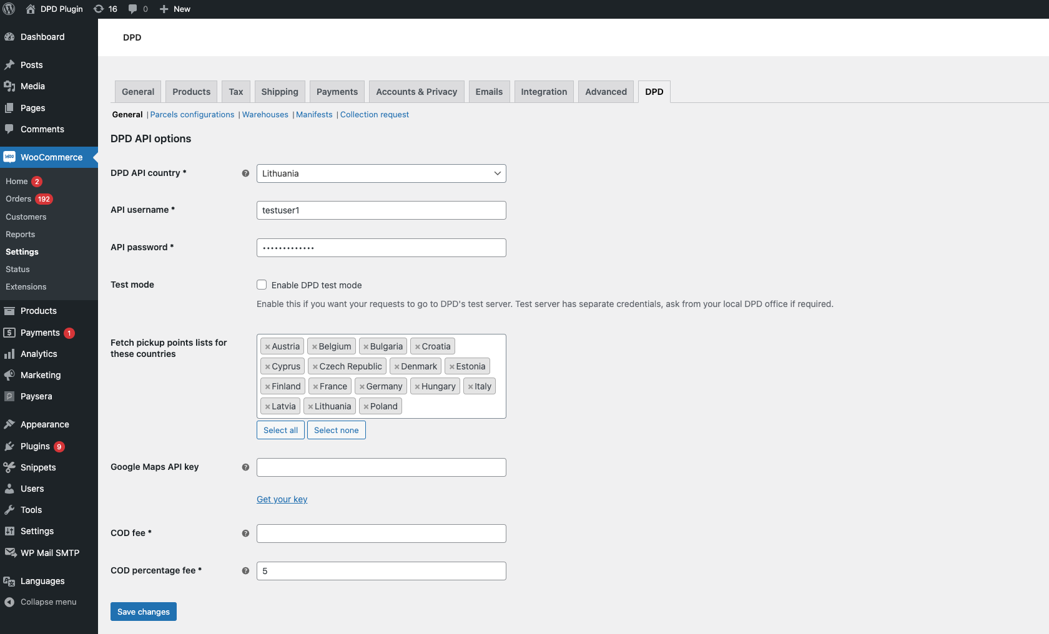Image resolution: width=1049 pixels, height=634 pixels.
Task: Follow the Get your key link
Action: tap(282, 499)
